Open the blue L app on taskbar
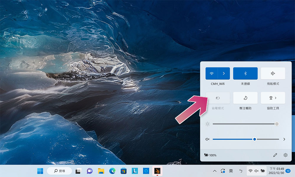 [135, 171]
